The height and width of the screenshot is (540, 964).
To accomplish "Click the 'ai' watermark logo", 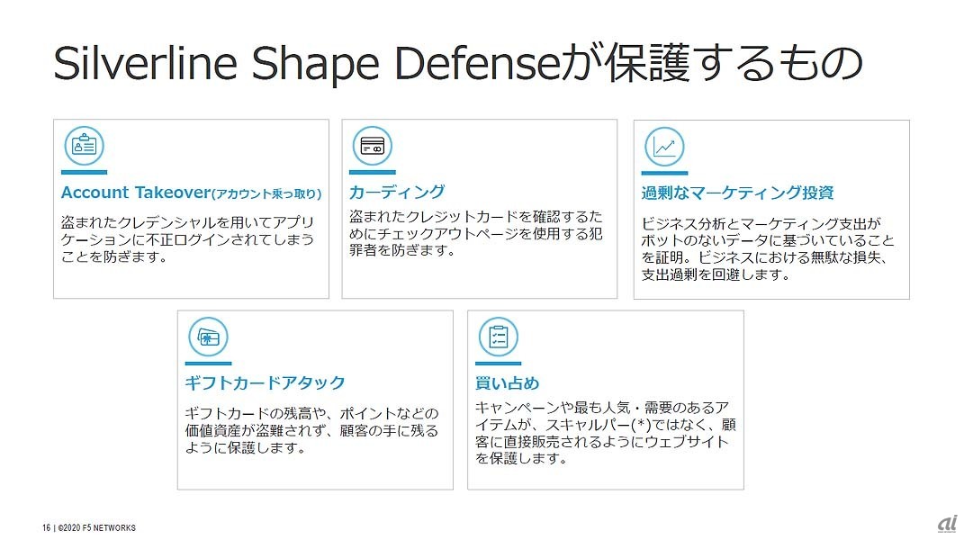I will pyautogui.click(x=946, y=523).
